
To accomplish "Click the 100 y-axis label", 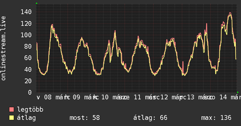I will coord(26,35).
